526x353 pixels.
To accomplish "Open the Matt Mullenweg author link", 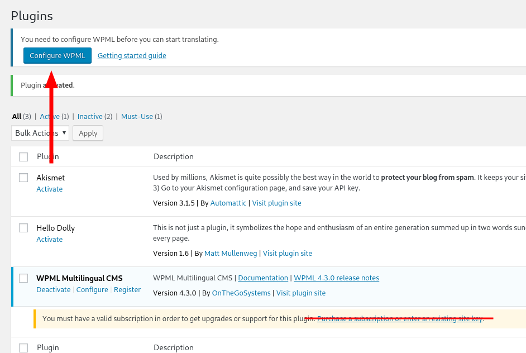I will (x=231, y=254).
